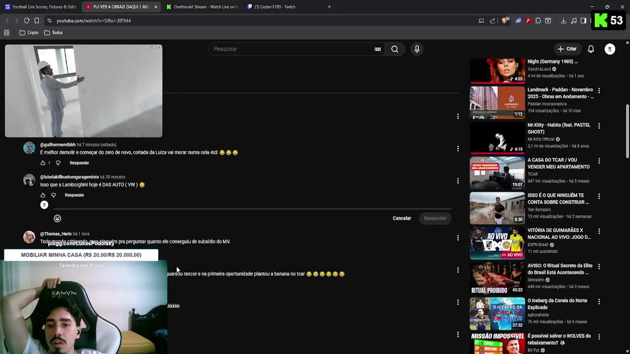The image size is (630, 354).
Task: Click the screen cast icon in toolbar
Action: (x=481, y=21)
